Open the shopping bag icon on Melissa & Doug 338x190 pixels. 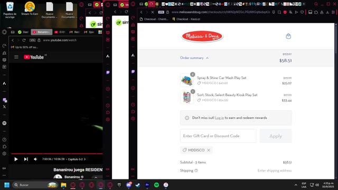tap(288, 36)
